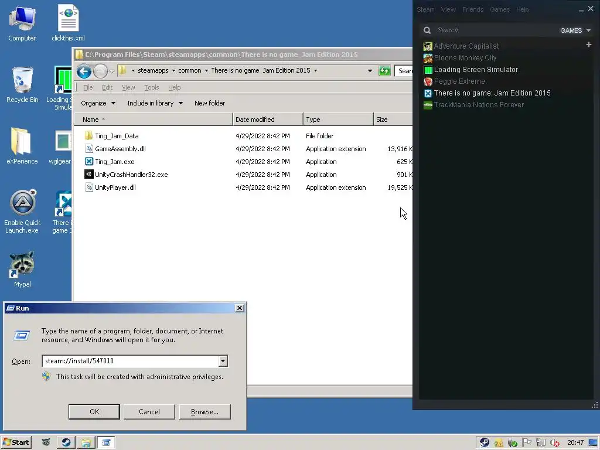Screen dimensions: 600x450
Task: Select Enable Quick Launch.exe desktop icon
Action: [22, 211]
